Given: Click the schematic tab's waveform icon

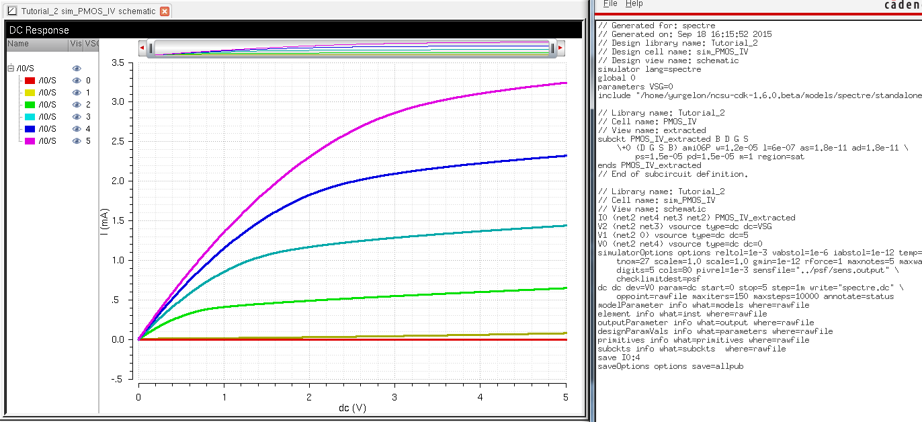Looking at the screenshot, I should pyautogui.click(x=11, y=11).
